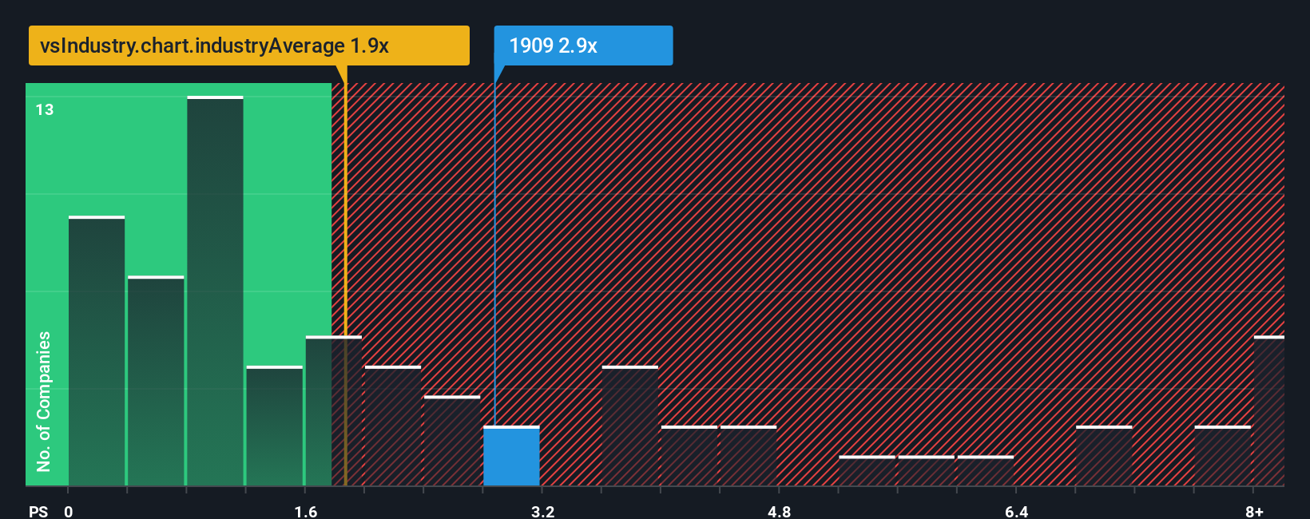
Task: Click the PS axis label at bottom left
Action: coord(38,511)
